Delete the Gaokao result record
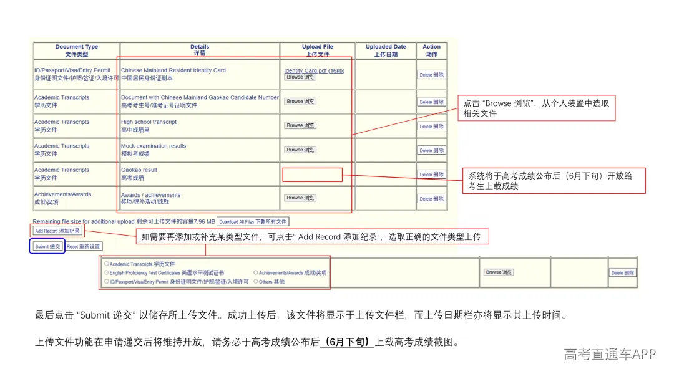Viewport: 674px width, 379px height. coord(432,175)
